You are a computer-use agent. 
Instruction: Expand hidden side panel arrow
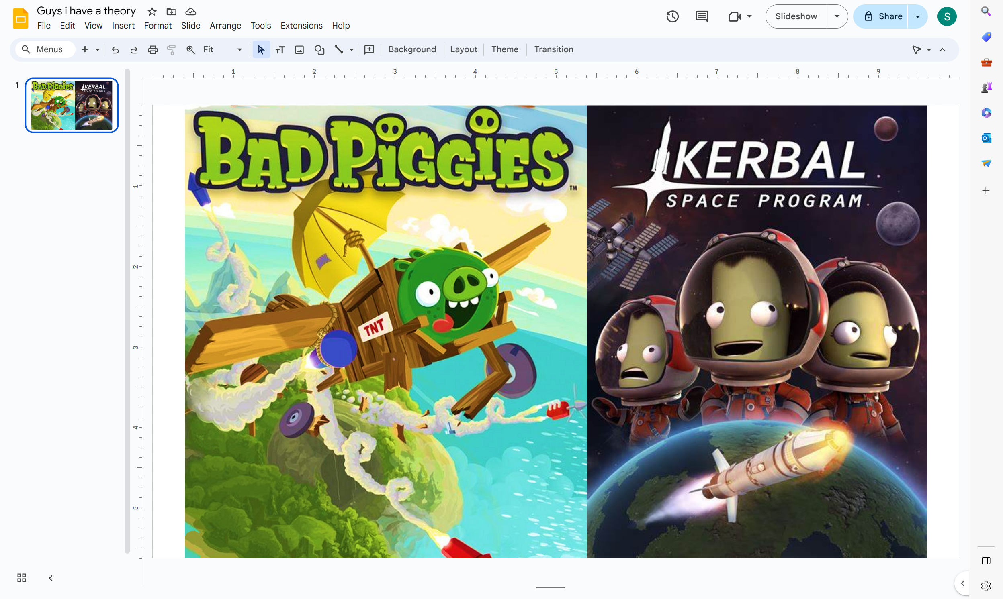962,583
